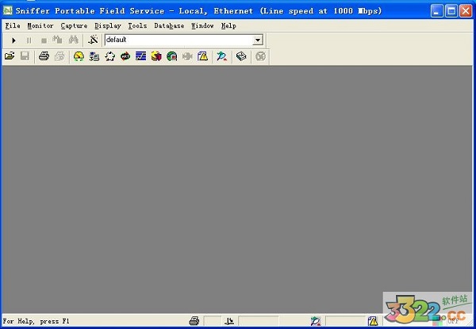
Task: Click the greyed-out abort printing icon
Action: pos(59,56)
